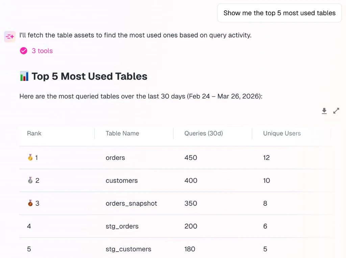The image size is (346, 258).
Task: Sort by the Unique Users column header
Action: tap(282, 133)
